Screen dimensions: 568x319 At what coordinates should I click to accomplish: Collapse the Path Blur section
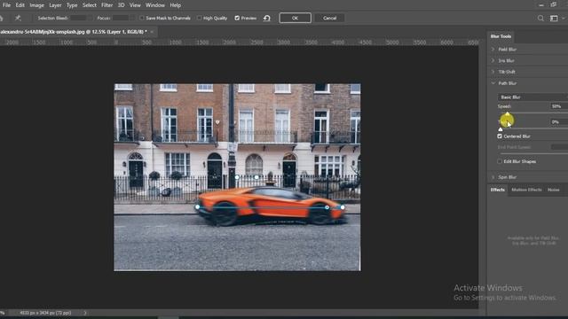coord(493,83)
